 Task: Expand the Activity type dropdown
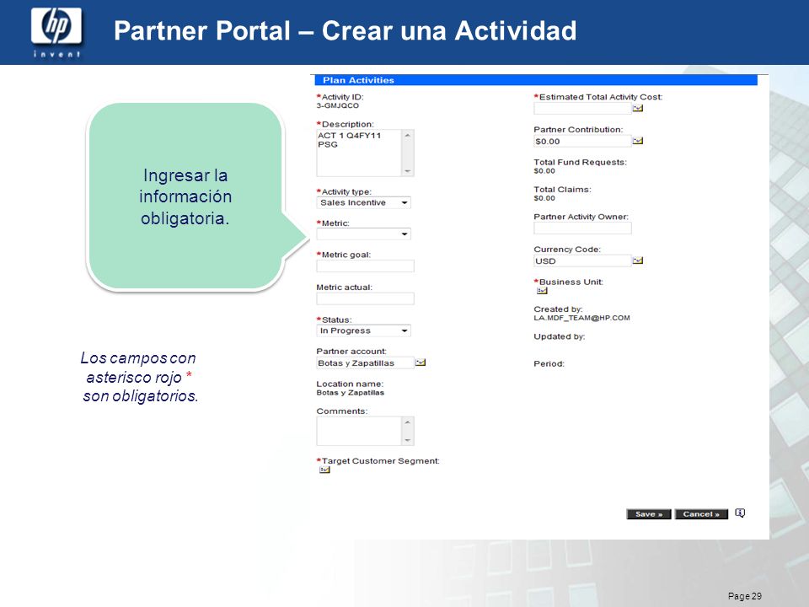pyautogui.click(x=405, y=203)
